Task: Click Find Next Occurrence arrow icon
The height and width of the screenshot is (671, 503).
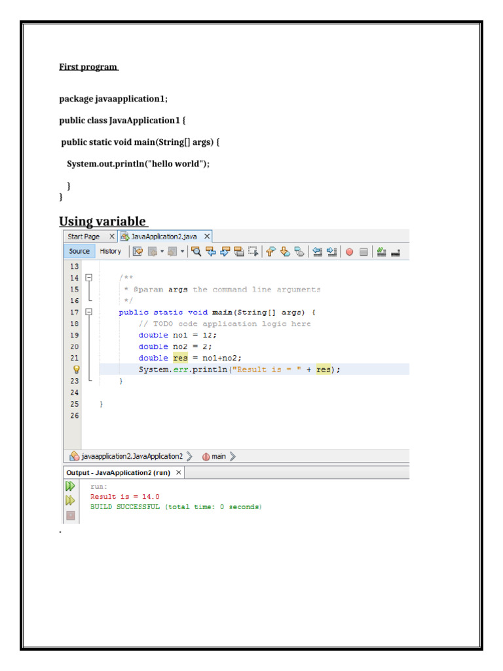Action: pyautogui.click(x=225, y=252)
